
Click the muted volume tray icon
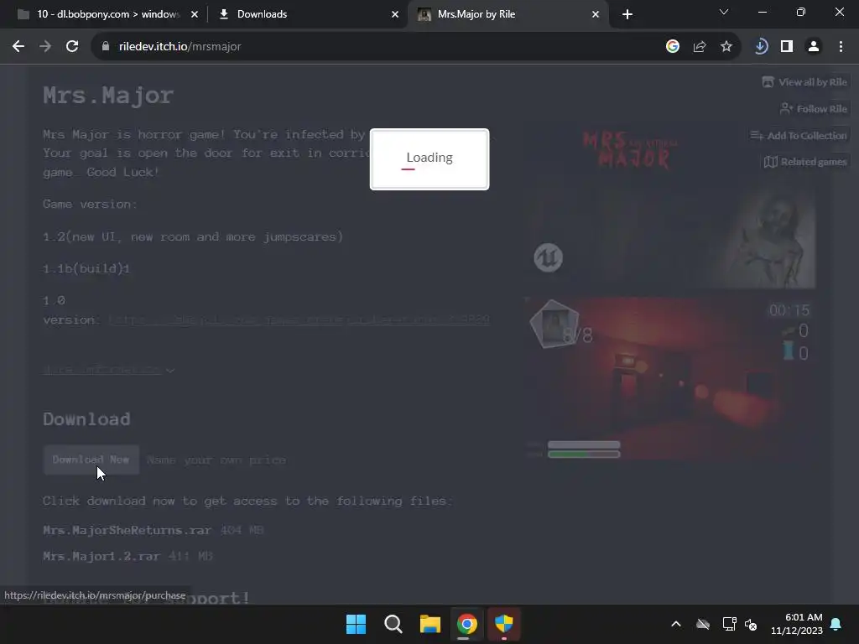751,624
